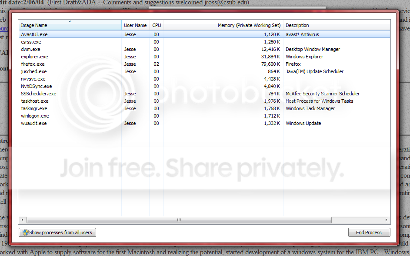Click the 02 CPU value for firefox.exe

[157, 64]
